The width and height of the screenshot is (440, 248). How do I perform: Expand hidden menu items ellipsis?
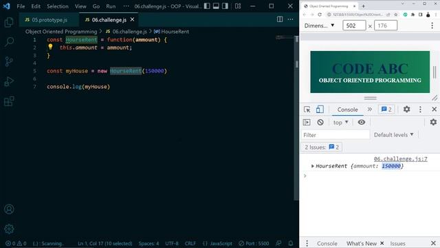tap(126, 6)
